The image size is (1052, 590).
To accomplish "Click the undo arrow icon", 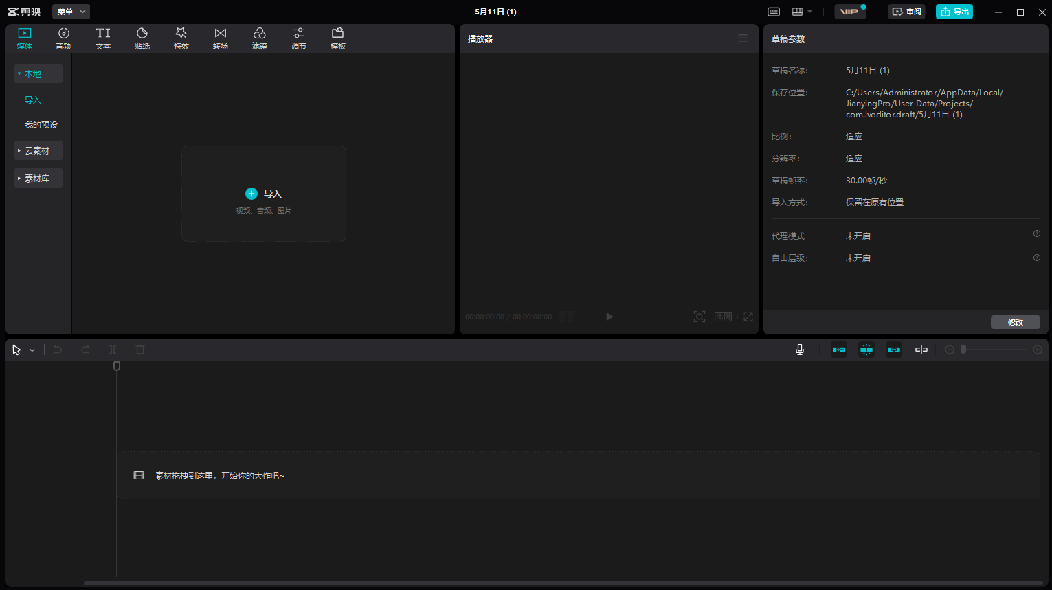I will (x=58, y=350).
